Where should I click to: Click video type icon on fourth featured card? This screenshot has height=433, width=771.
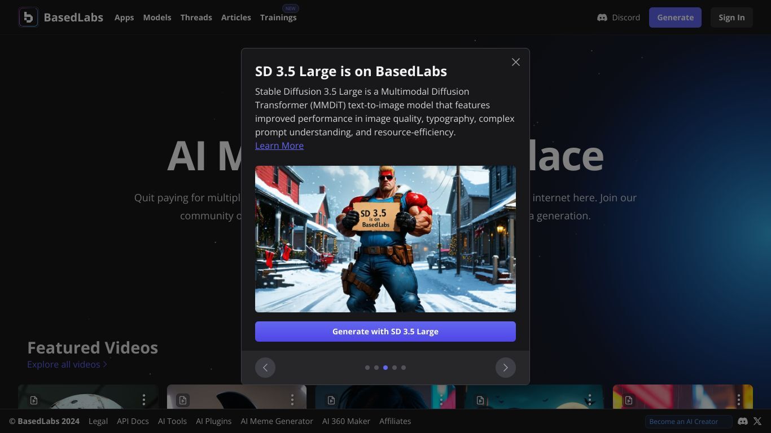click(x=480, y=400)
